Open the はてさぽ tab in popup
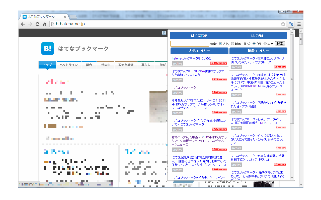321x200 pixels. pos(258,36)
